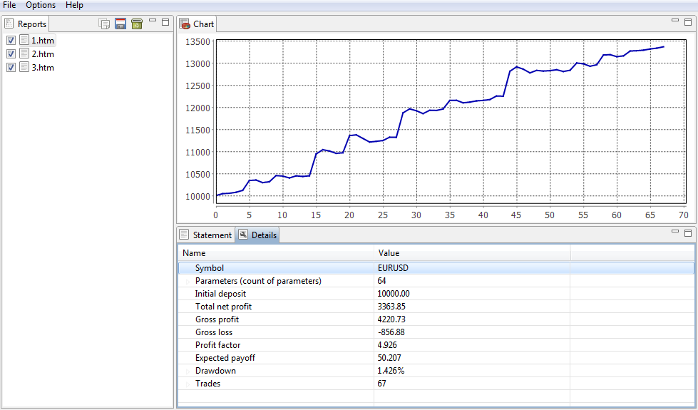Maximize the Statement/Details panel
The image size is (698, 410).
[x=688, y=233]
